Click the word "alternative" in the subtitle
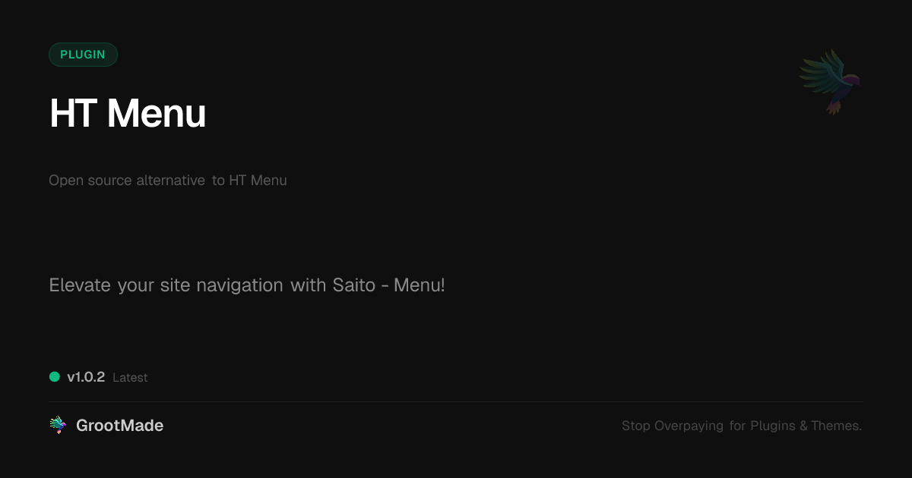Screen dimensions: 912x478 (170, 181)
